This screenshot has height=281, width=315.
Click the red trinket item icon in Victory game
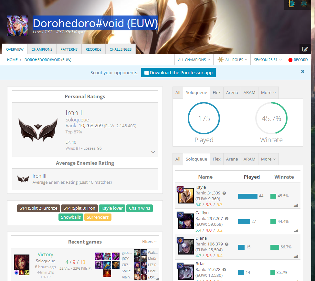[x=107, y=273]
